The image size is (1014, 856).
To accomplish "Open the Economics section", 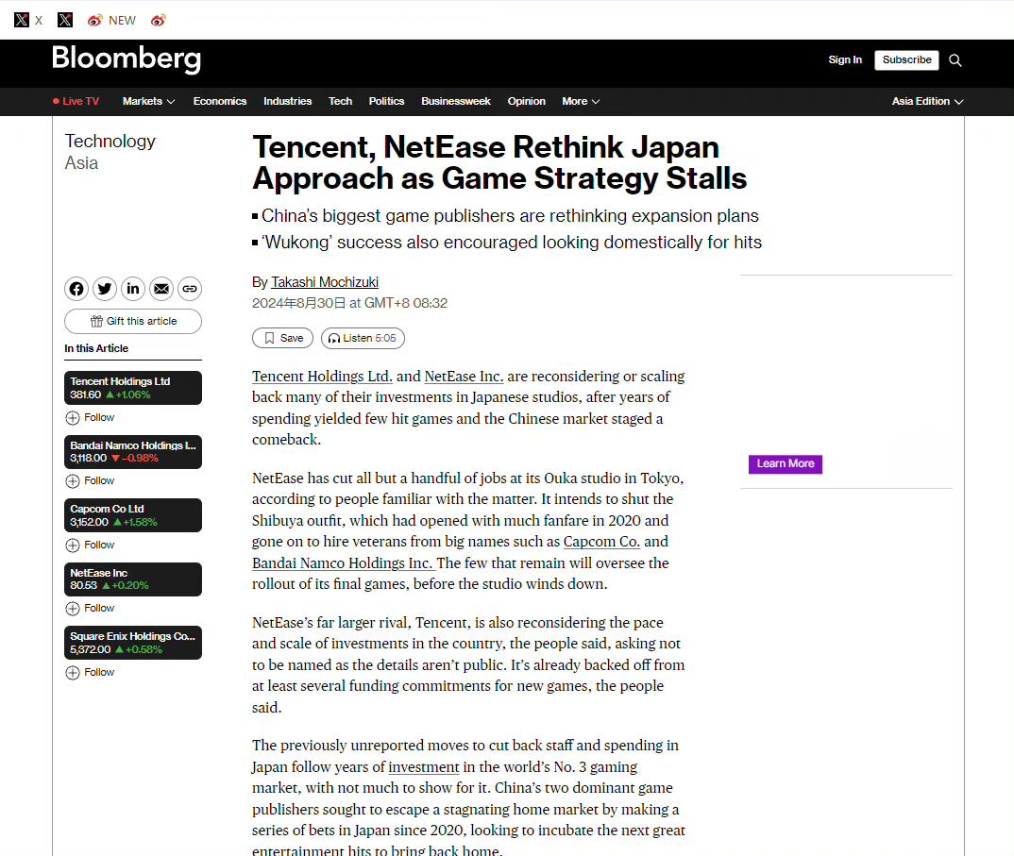I will (x=220, y=102).
